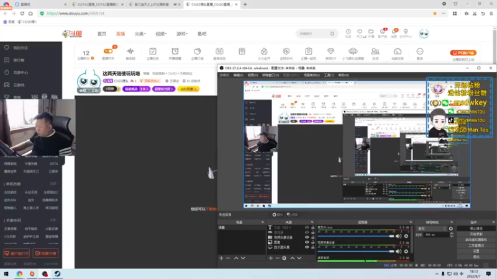This screenshot has width=497, height=279.
Task: Click the Douyu logo
Action: click(72, 34)
